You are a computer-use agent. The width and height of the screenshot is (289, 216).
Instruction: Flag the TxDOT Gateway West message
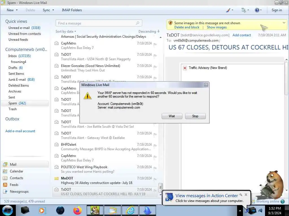point(155,134)
